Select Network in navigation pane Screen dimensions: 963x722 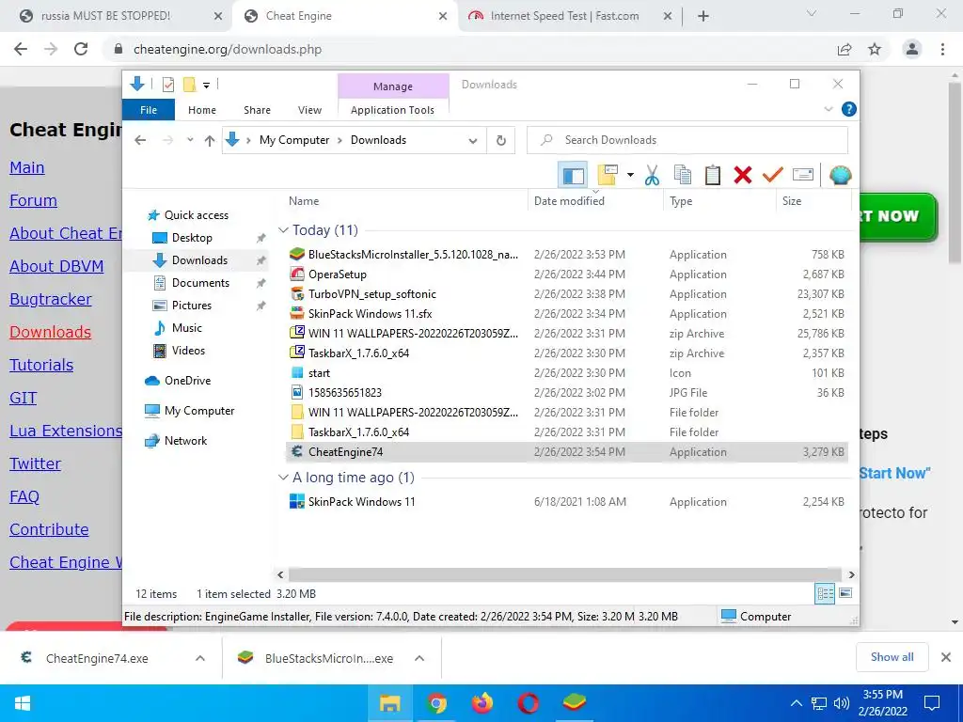point(185,441)
